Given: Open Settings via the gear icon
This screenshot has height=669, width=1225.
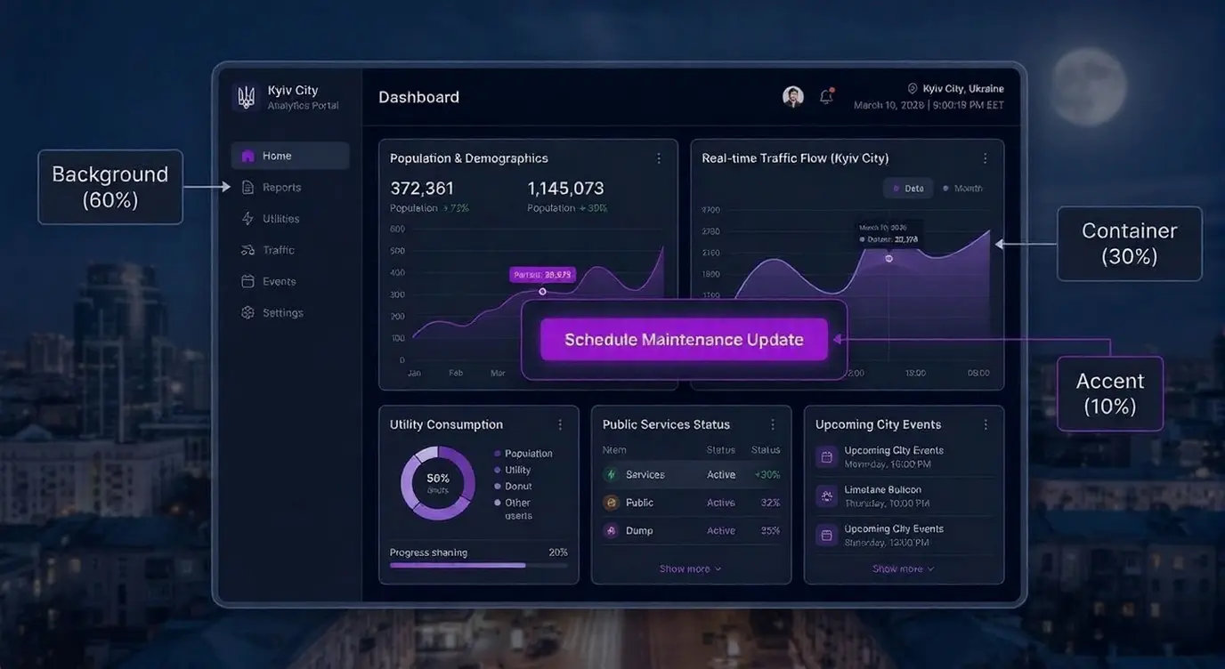Looking at the screenshot, I should (x=247, y=312).
